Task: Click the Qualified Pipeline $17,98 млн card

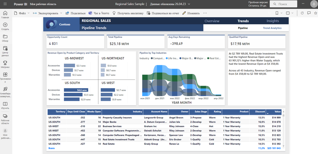Action: 257,42
